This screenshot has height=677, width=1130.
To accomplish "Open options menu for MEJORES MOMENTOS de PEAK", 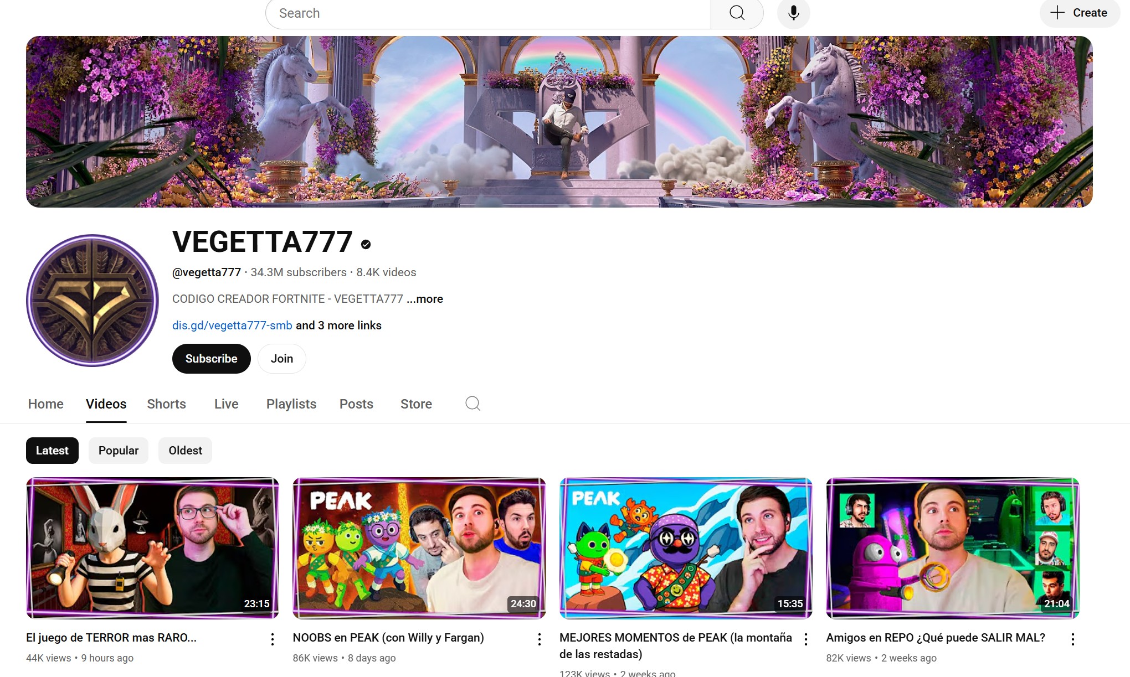I will click(x=806, y=639).
